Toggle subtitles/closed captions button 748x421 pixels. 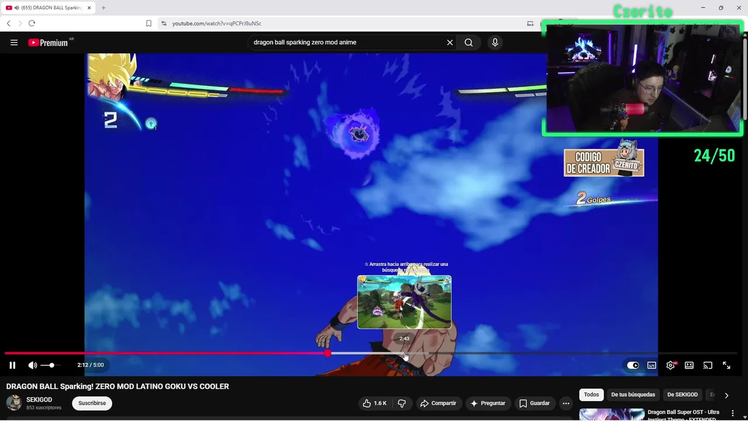[652, 365]
